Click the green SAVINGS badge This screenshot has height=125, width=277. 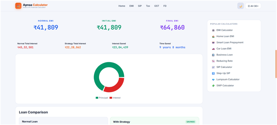point(190,122)
